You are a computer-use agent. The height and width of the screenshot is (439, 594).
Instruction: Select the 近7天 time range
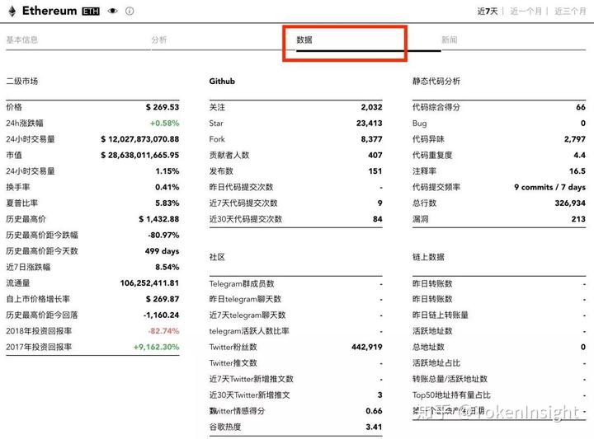point(488,11)
